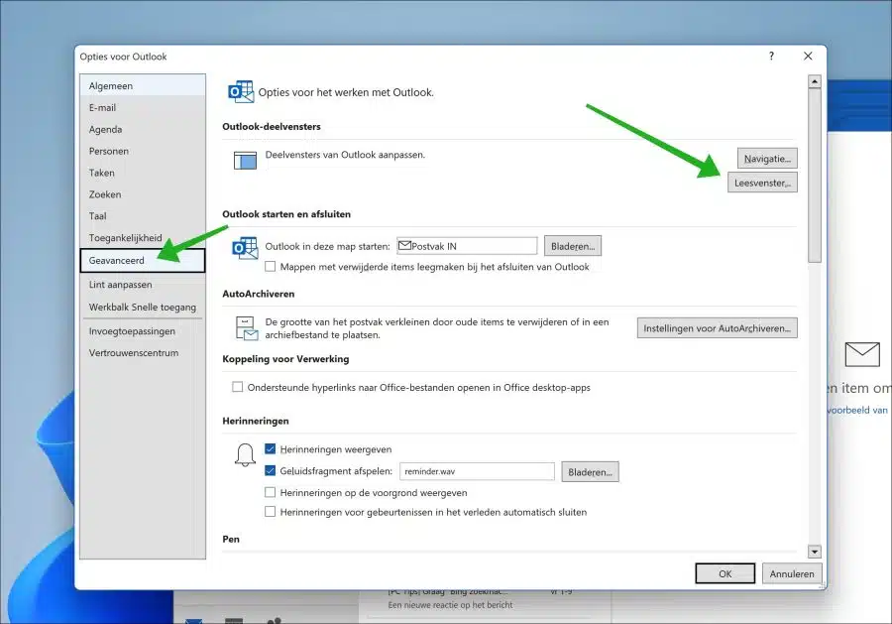Open the Agenda options category
This screenshot has height=624, width=892.
(143, 129)
